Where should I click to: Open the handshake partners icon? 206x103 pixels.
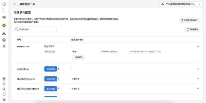4,46
